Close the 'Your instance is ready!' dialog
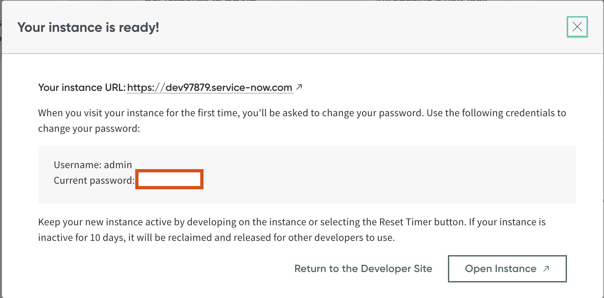The height and width of the screenshot is (298, 604). pyautogui.click(x=577, y=27)
